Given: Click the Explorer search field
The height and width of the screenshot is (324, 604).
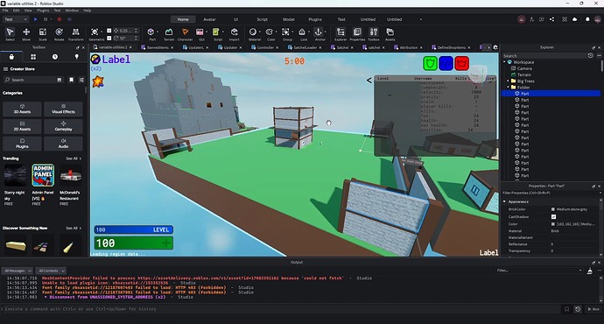Looking at the screenshot, I should pos(544,56).
